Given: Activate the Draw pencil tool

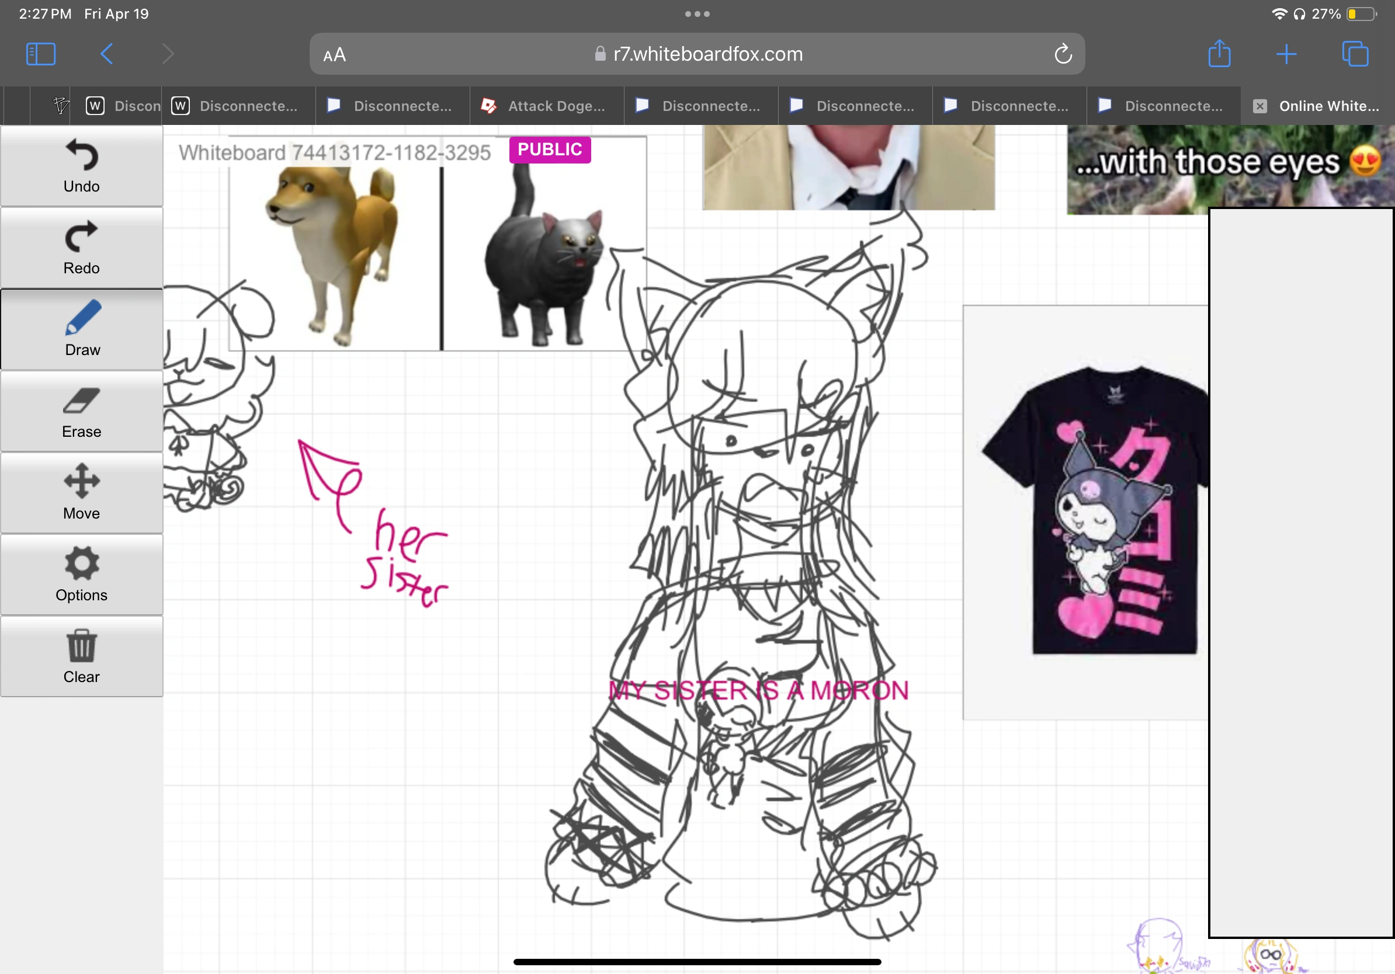Looking at the screenshot, I should pyautogui.click(x=81, y=329).
